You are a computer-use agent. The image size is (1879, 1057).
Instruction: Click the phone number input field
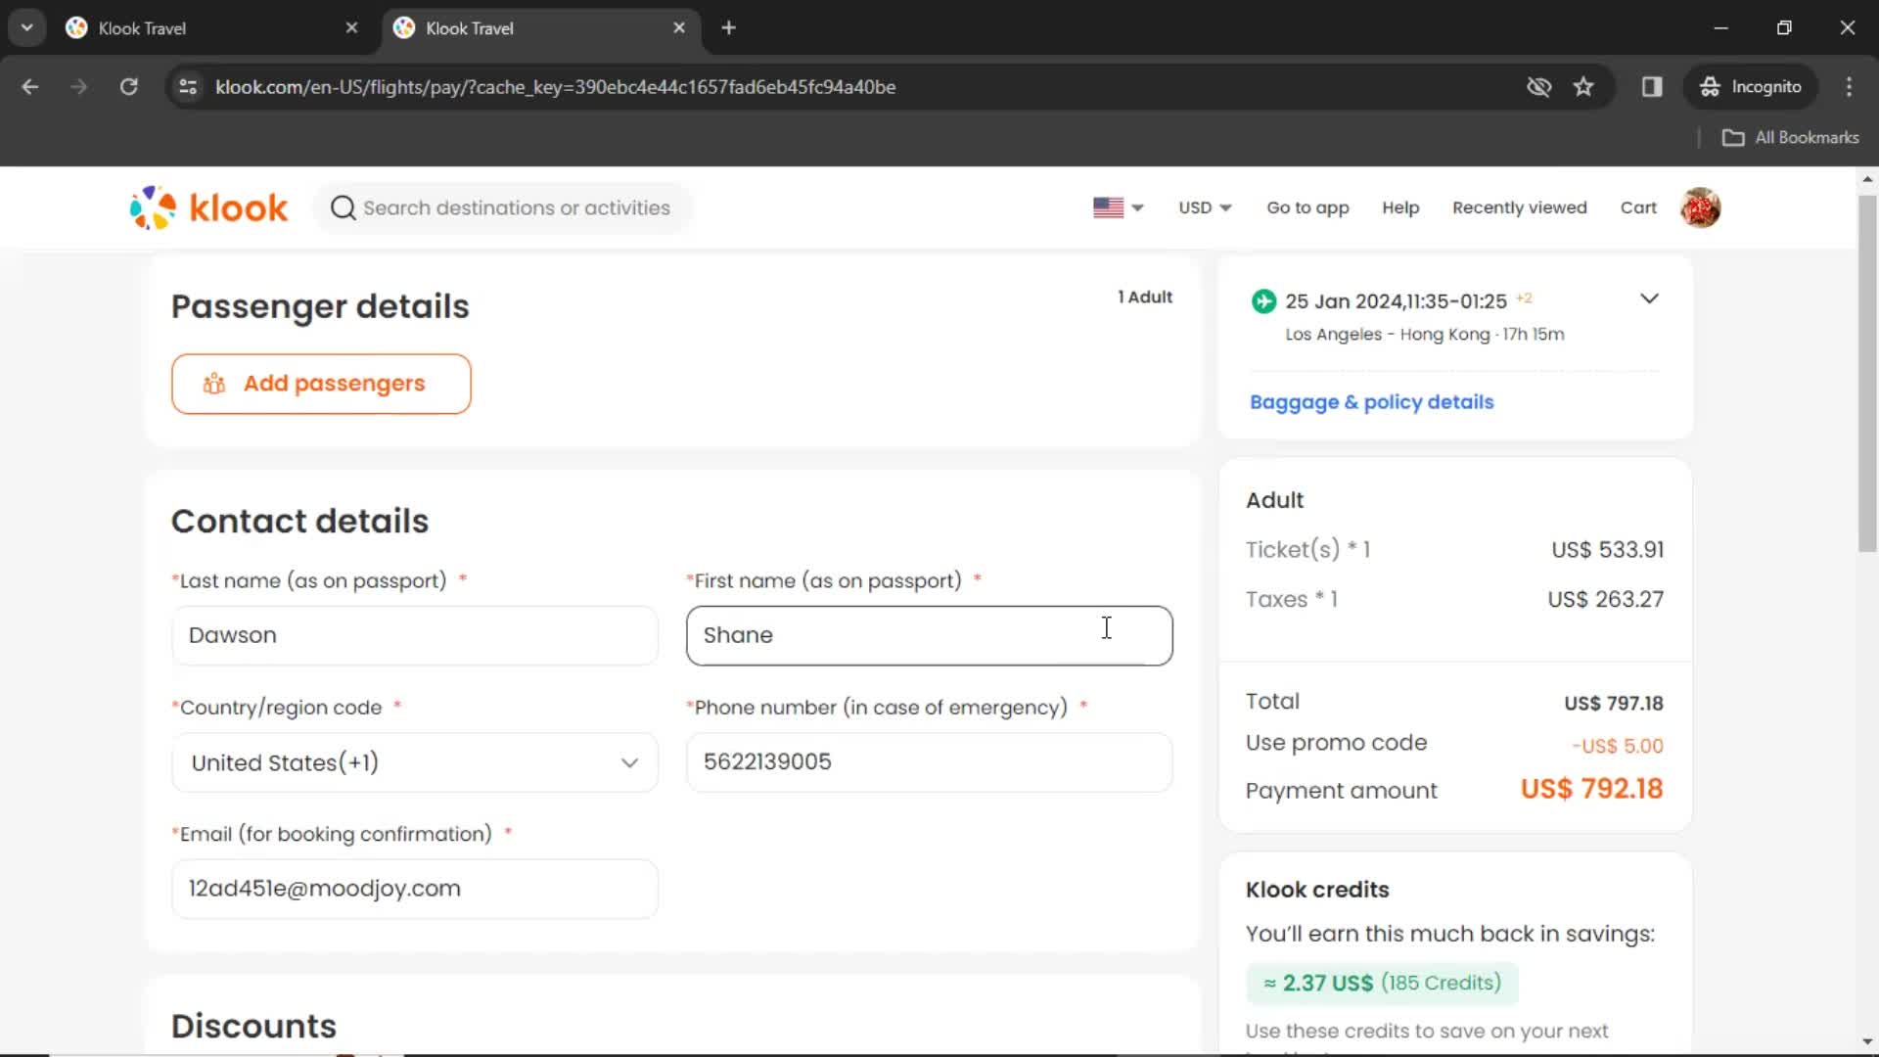click(x=929, y=761)
